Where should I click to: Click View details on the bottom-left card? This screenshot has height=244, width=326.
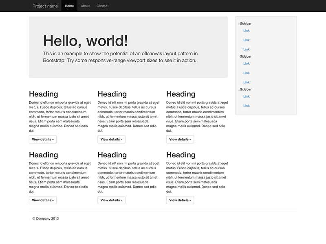point(42,200)
